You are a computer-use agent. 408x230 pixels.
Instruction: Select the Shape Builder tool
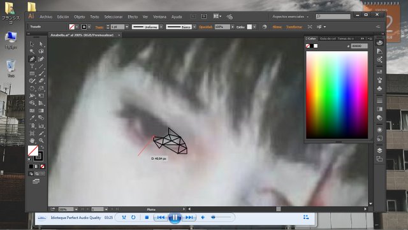tap(32, 103)
